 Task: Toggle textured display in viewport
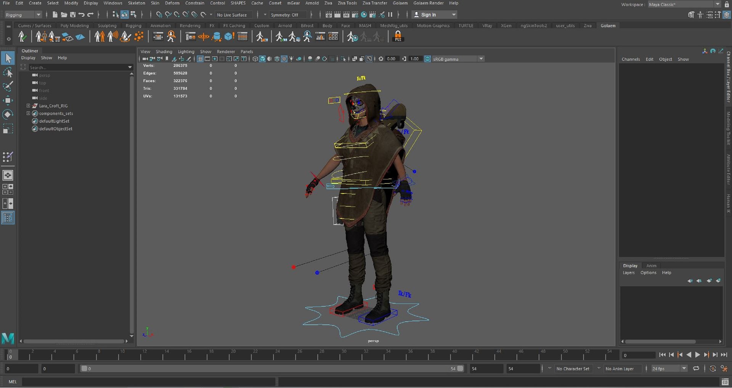coord(284,59)
